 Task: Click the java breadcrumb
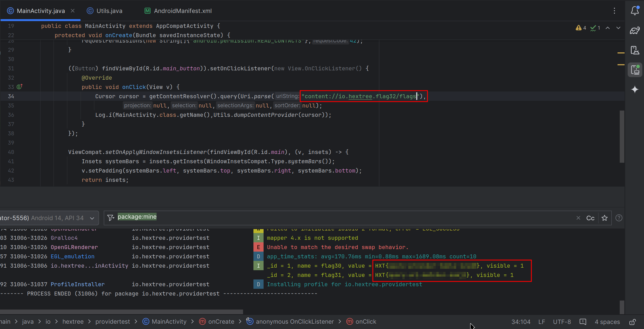[x=28, y=321]
